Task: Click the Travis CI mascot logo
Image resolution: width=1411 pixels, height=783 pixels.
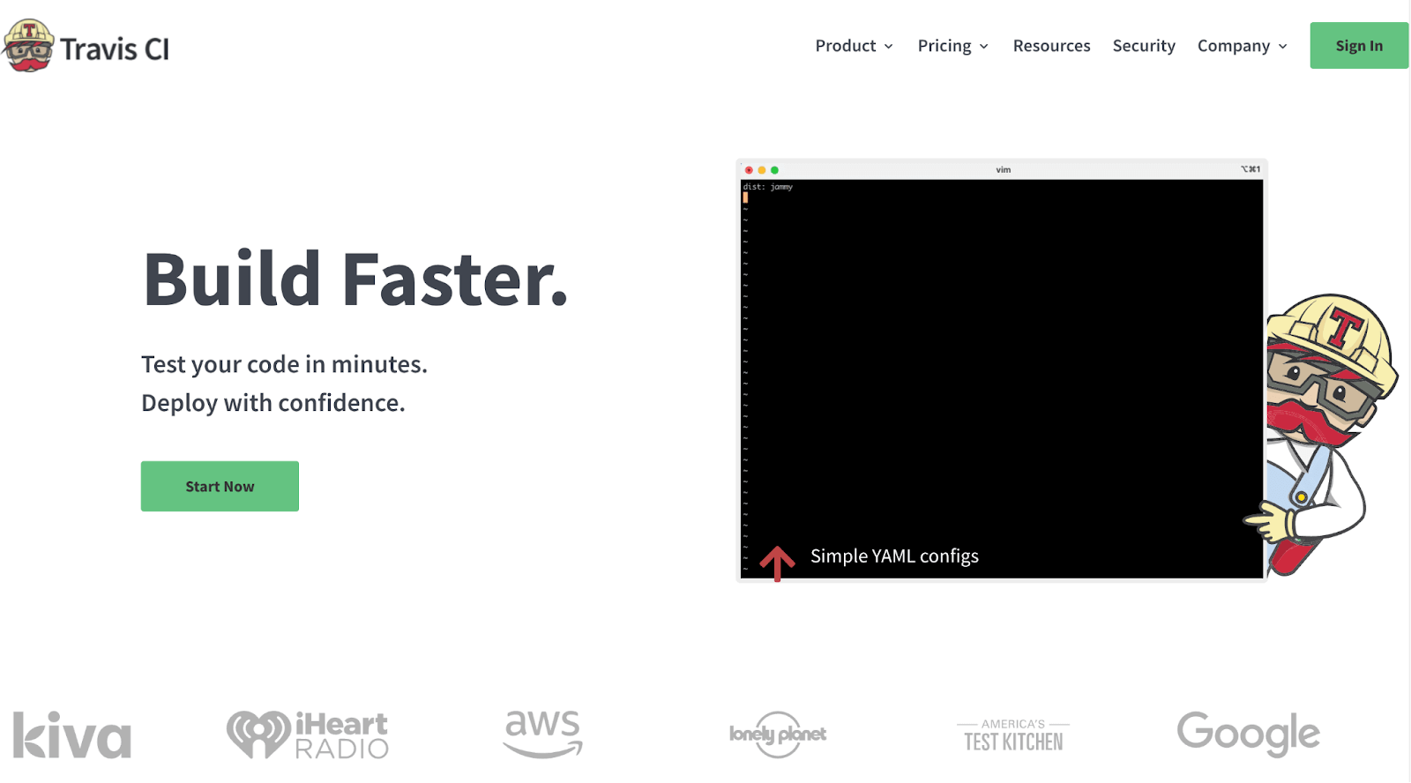Action: point(28,46)
